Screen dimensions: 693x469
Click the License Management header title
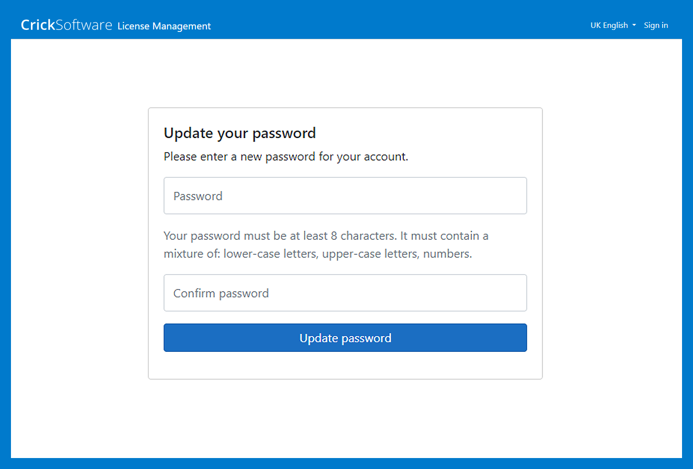pos(164,26)
